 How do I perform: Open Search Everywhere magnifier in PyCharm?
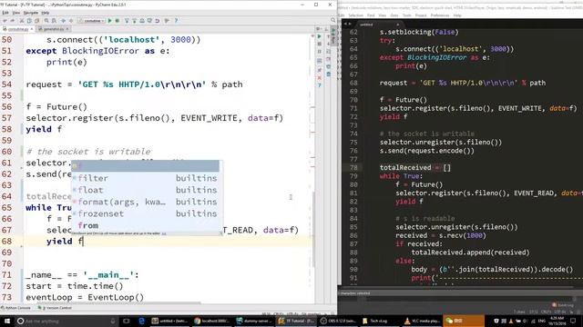(332, 20)
